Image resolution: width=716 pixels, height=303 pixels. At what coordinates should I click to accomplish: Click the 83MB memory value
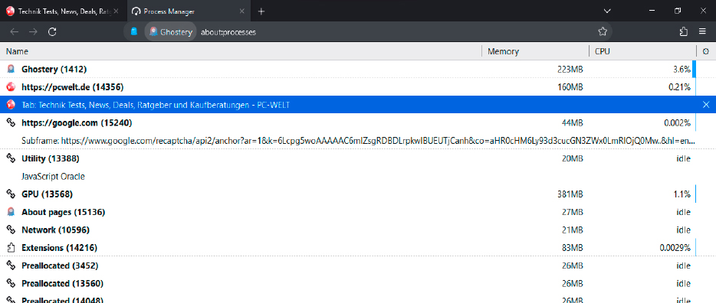[572, 248]
